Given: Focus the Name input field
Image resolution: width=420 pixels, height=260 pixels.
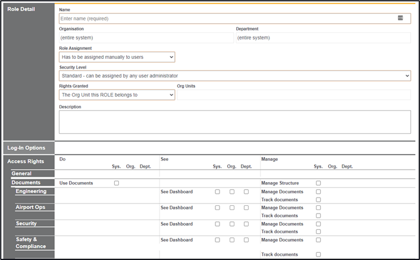Looking at the screenshot, I should [x=234, y=18].
